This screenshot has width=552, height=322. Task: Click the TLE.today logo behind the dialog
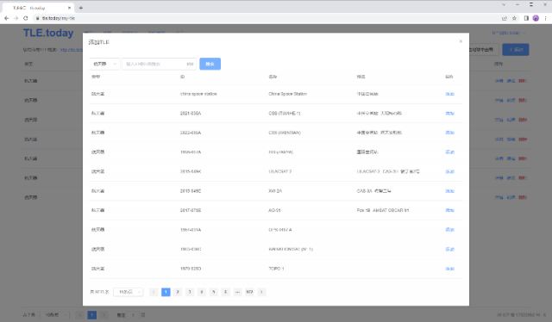48,33
